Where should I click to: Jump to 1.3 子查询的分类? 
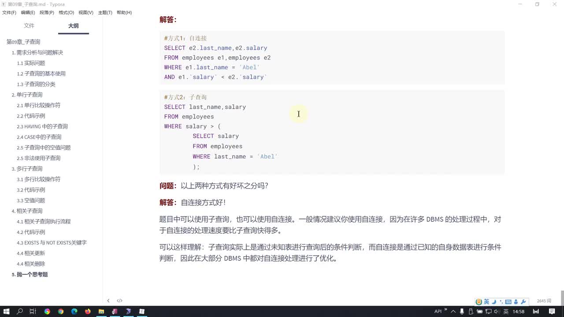[36, 84]
